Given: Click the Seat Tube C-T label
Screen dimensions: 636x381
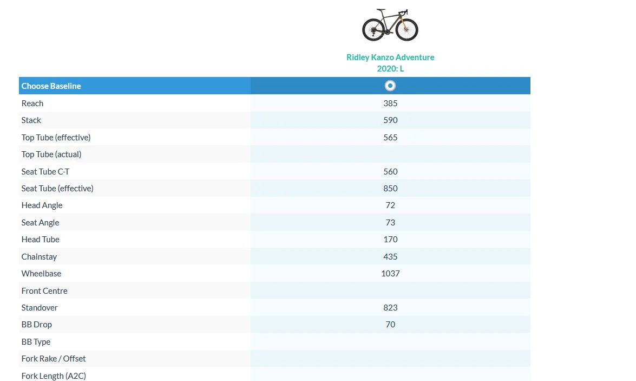Looking at the screenshot, I should [45, 171].
